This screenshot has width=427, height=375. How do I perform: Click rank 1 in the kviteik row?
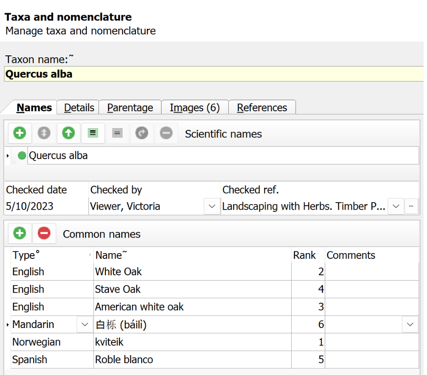308,342
